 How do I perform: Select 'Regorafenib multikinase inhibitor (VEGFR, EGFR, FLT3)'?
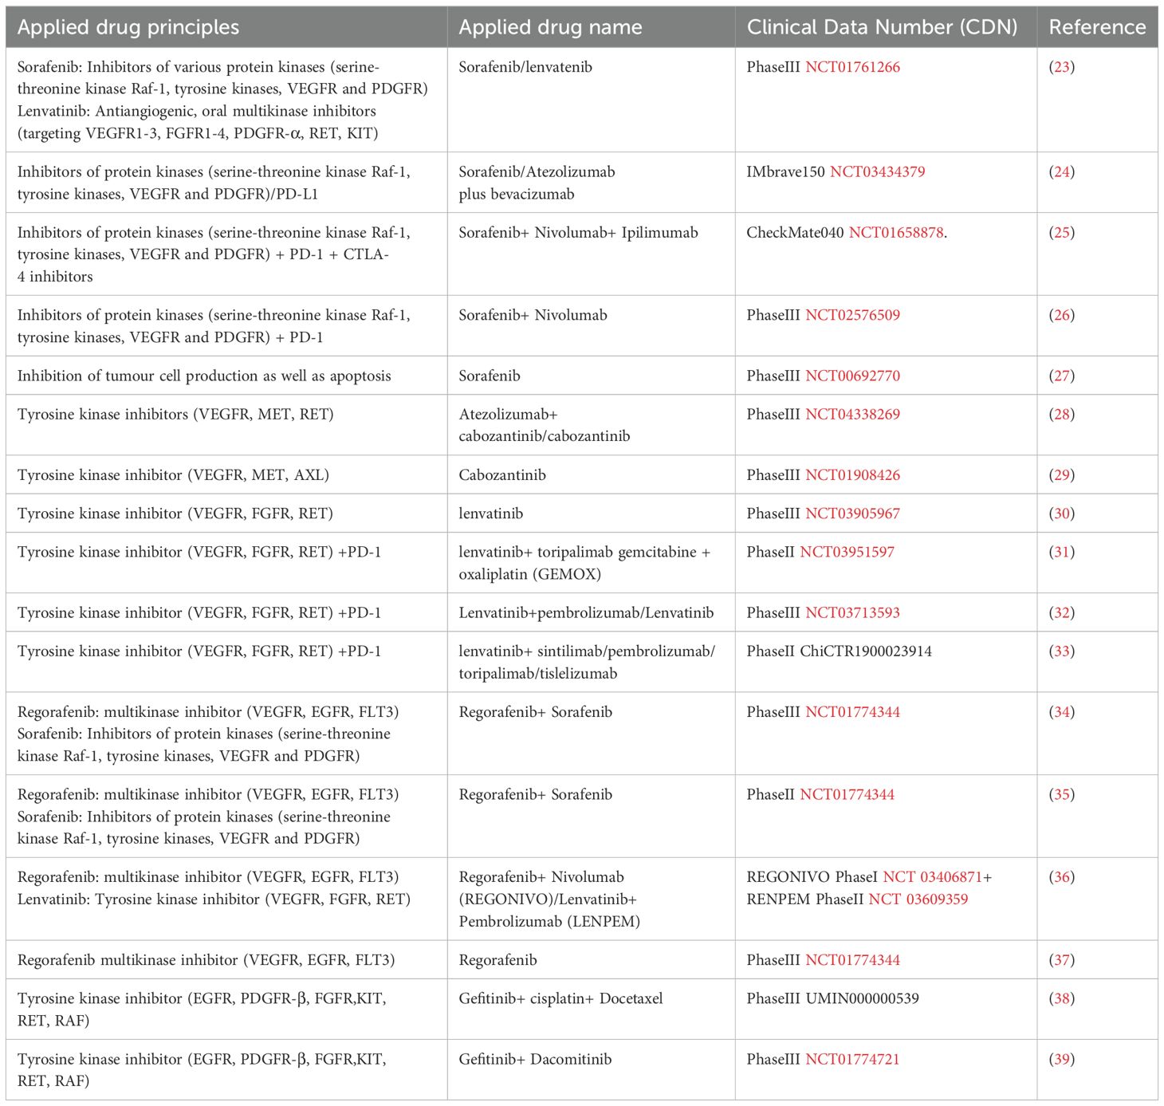tap(206, 960)
